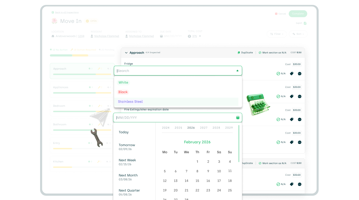Click the due date calendar icon in the header
Viewport: 359px width, 200px height.
pyautogui.click(x=162, y=36)
